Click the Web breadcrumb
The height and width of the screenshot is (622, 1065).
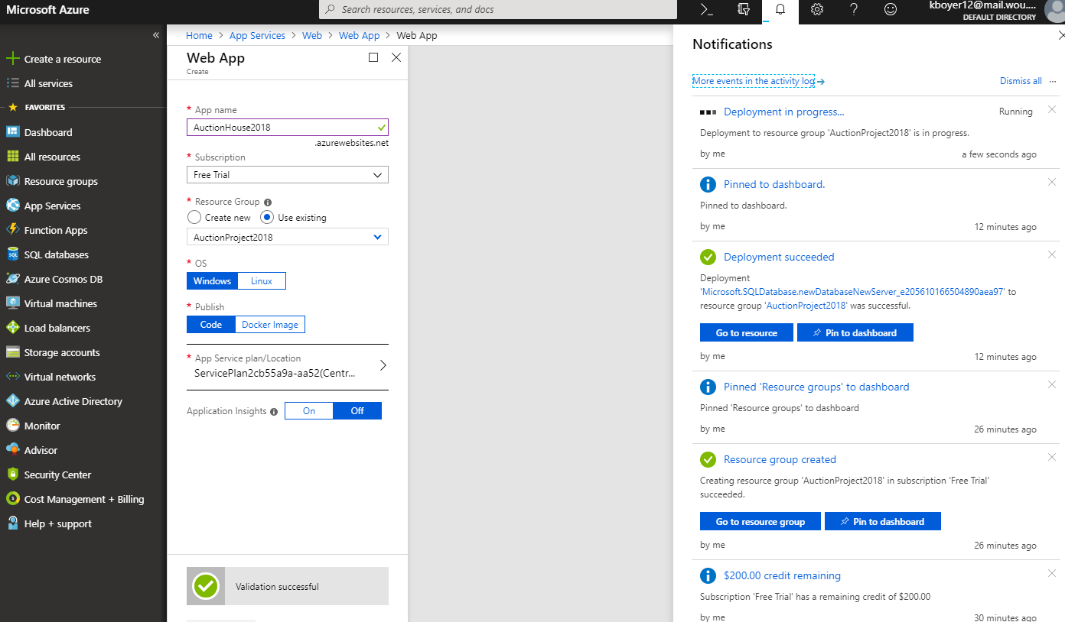click(312, 35)
